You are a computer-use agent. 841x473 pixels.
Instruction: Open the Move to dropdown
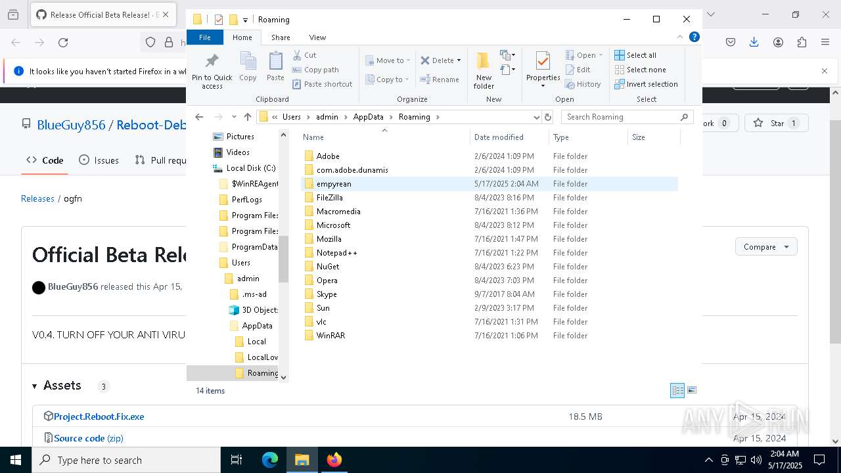(388, 60)
